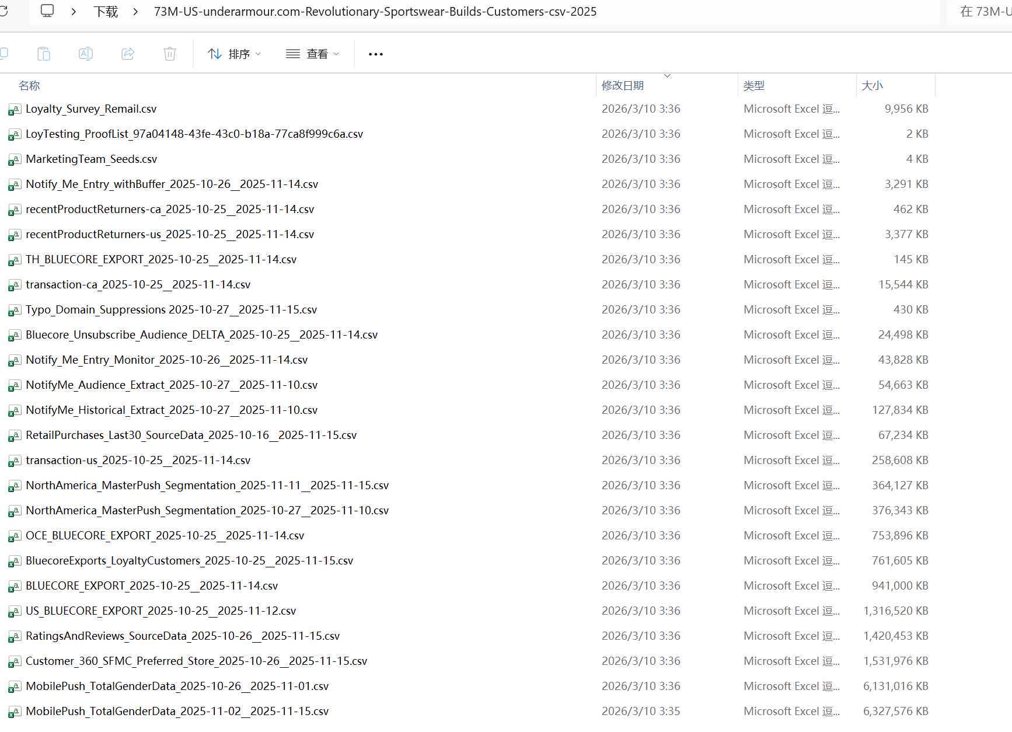Click the share toolbar icon

128,54
